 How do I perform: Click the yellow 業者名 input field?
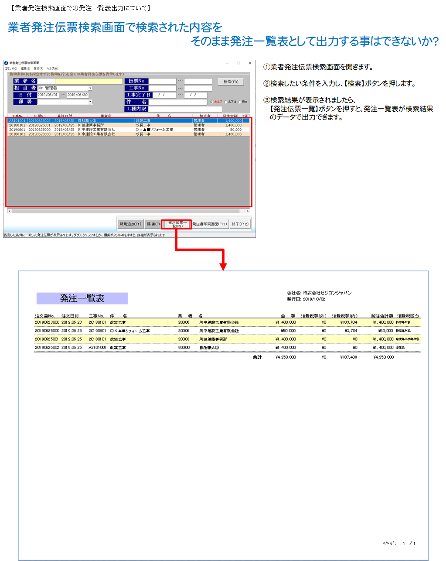(x=89, y=81)
